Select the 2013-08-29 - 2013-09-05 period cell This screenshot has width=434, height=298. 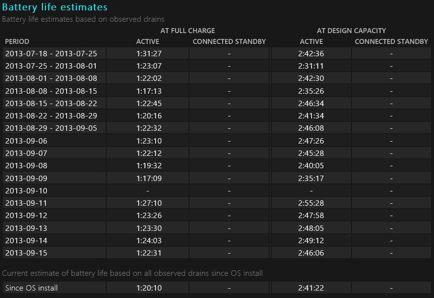(51, 128)
